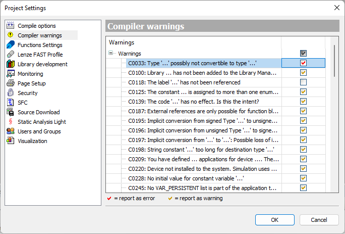
Task: Toggle the C0245 VAR_PERSISTENT checkbox
Action: 303,188
